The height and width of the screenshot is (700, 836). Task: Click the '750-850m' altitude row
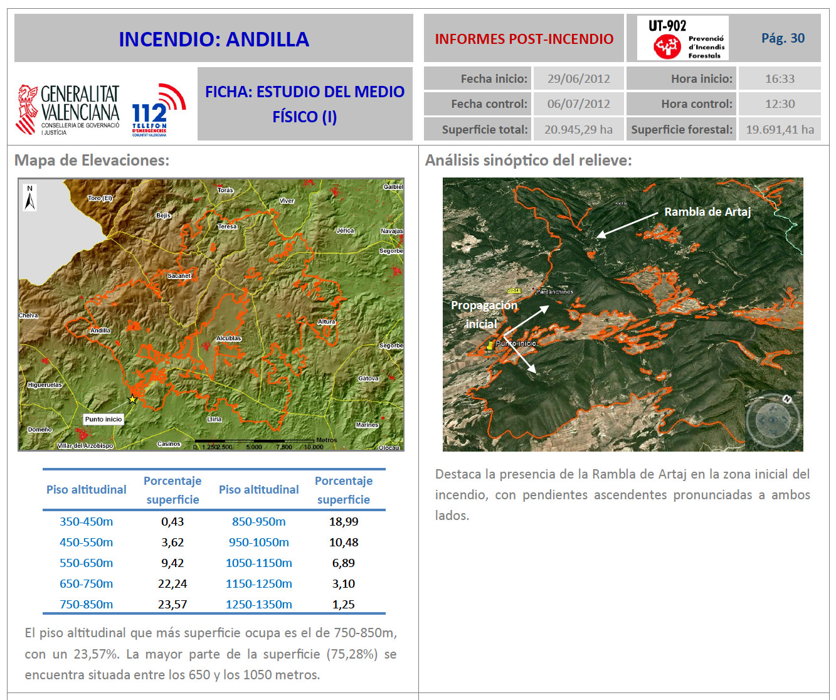point(87,604)
